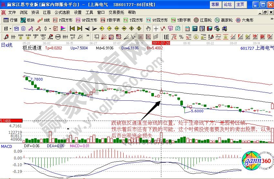Switch to the K线 candlestick chart

pyautogui.click(x=44, y=20)
